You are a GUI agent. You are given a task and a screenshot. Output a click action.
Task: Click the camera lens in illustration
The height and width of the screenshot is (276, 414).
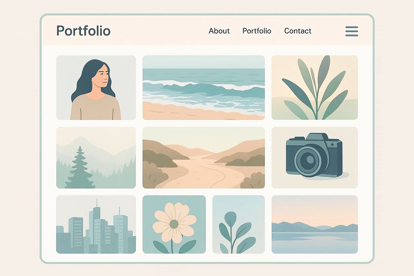[x=309, y=160]
